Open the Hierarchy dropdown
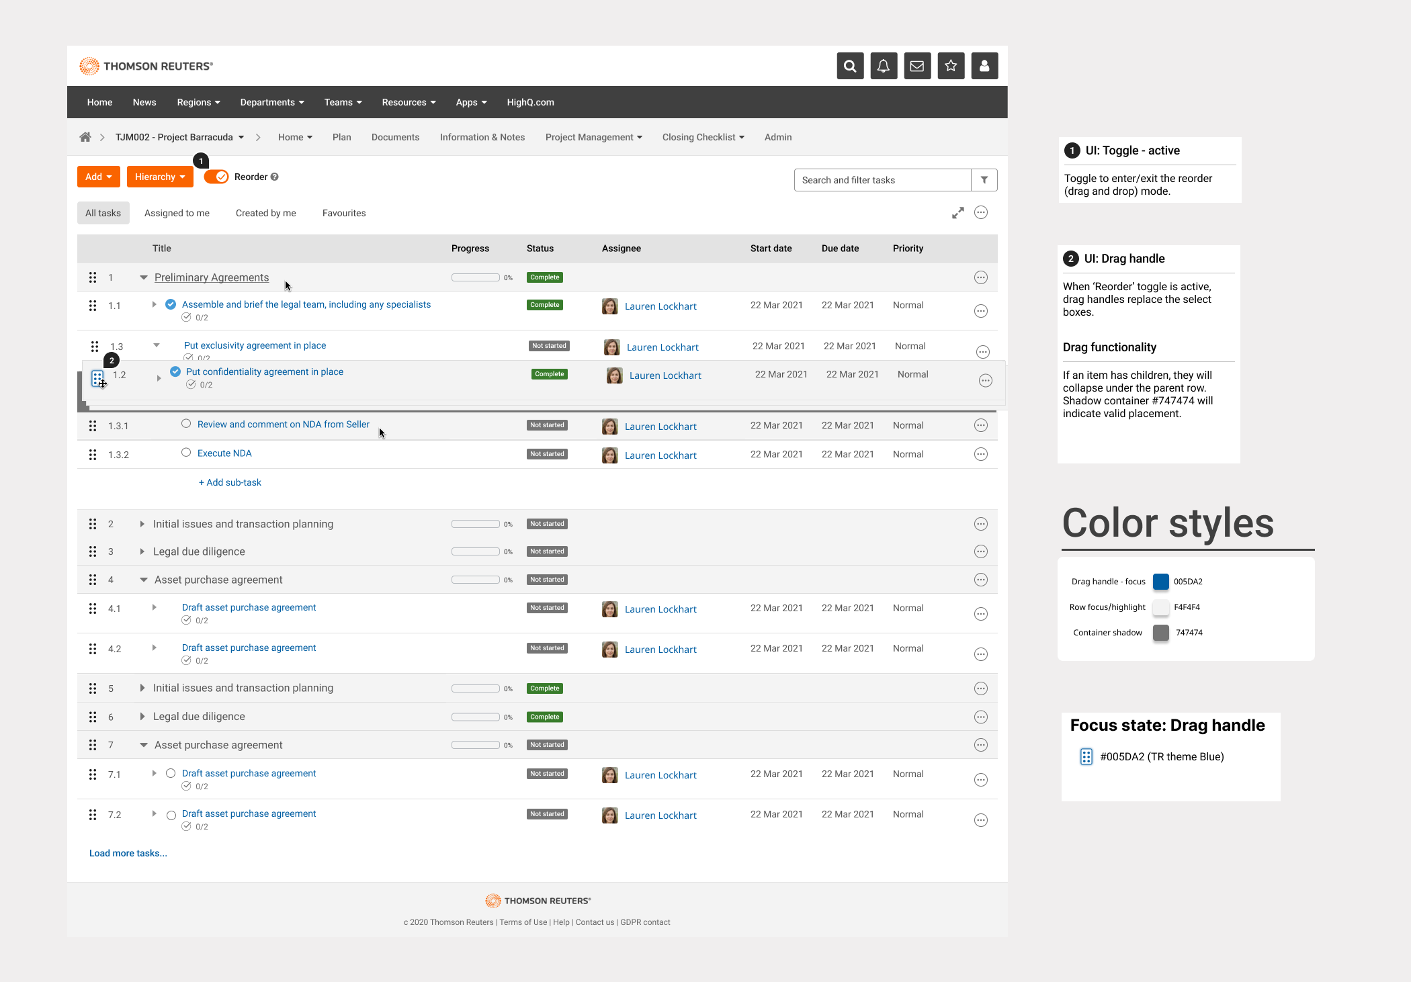 click(x=160, y=177)
